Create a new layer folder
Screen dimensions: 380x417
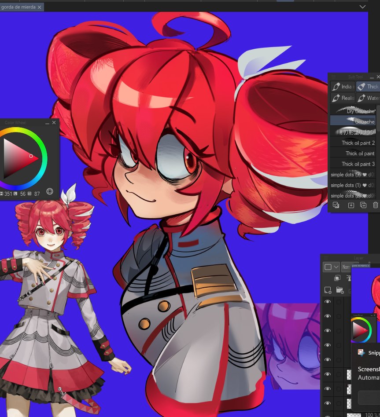point(339,290)
